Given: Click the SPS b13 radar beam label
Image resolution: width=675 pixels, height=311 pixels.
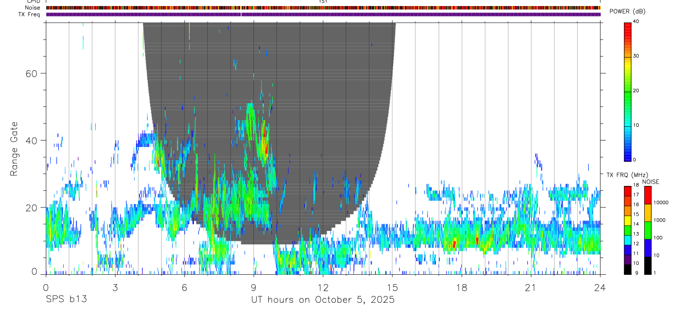Looking at the screenshot, I should pyautogui.click(x=66, y=300).
